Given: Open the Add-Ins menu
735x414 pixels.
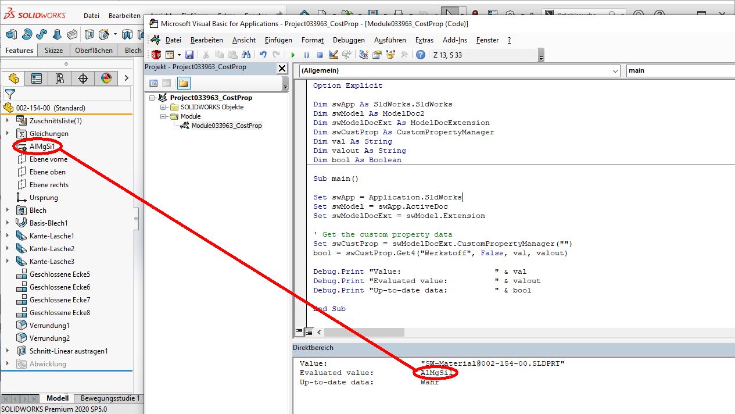Looking at the screenshot, I should 454,40.
